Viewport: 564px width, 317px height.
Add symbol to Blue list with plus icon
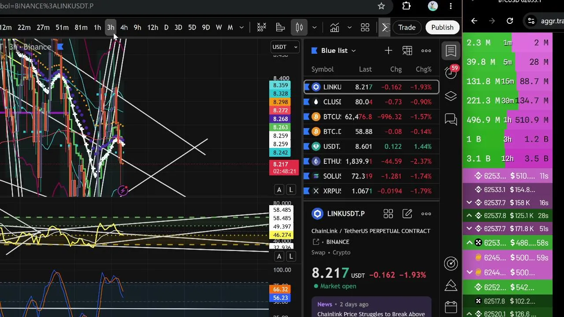coord(388,51)
